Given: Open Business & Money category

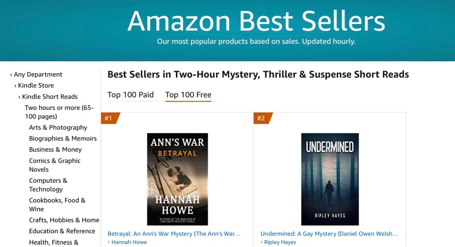Looking at the screenshot, I should pos(55,150).
